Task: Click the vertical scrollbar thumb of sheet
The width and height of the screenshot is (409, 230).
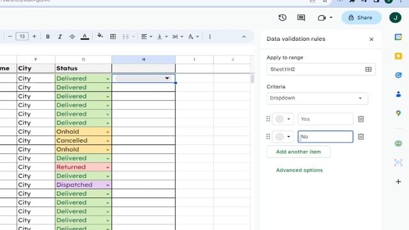Action: coord(252,79)
